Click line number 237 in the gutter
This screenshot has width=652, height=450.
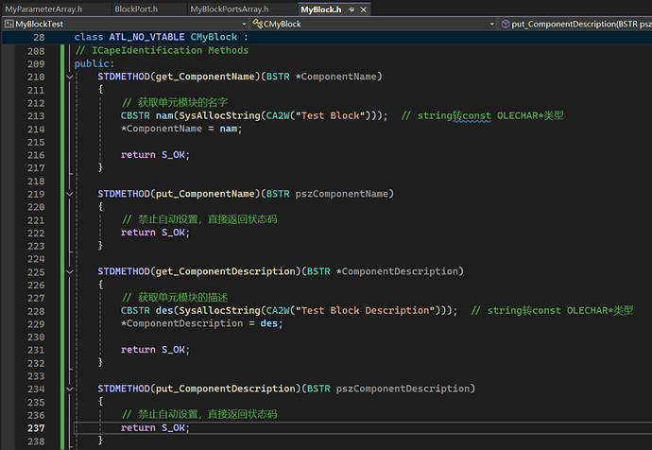pyautogui.click(x=36, y=428)
